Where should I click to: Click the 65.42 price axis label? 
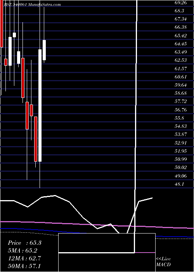(x=181, y=36)
